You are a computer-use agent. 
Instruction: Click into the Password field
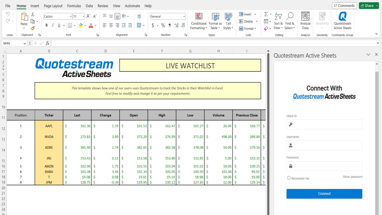pos(324,166)
